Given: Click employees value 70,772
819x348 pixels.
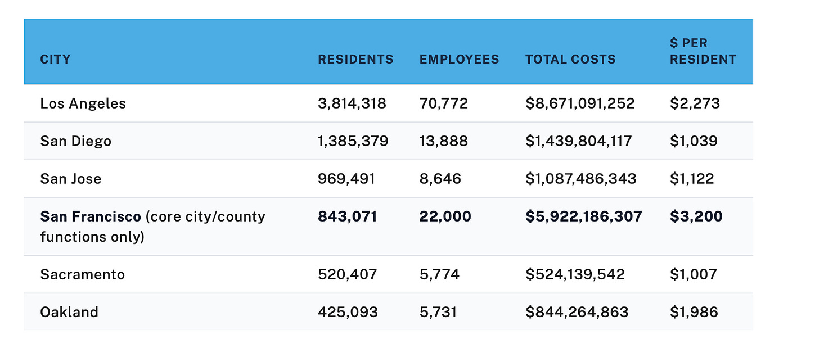Looking at the screenshot, I should [443, 103].
